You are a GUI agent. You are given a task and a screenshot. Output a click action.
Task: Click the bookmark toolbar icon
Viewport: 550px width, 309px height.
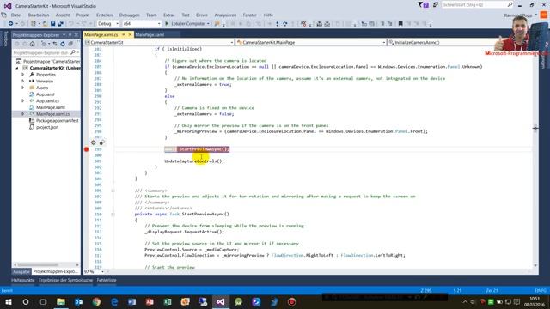tap(400, 24)
